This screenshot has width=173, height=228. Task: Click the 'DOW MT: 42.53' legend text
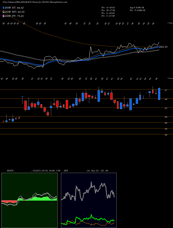click(x=15, y=12)
